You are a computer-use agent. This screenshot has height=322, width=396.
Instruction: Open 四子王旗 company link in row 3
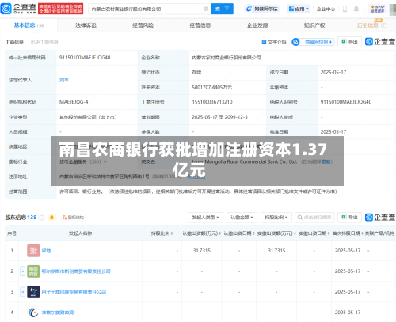[74, 292]
